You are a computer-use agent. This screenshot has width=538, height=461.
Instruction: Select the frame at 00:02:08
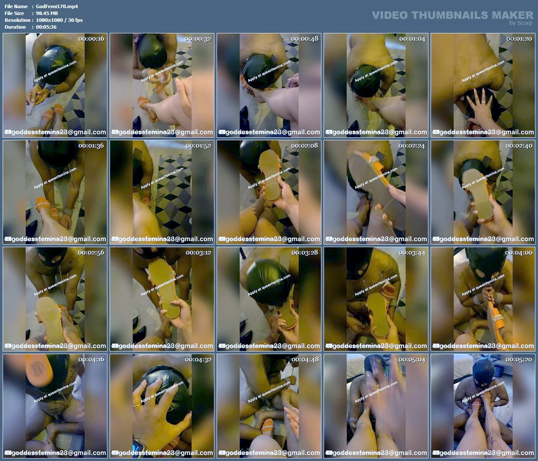coord(269,192)
